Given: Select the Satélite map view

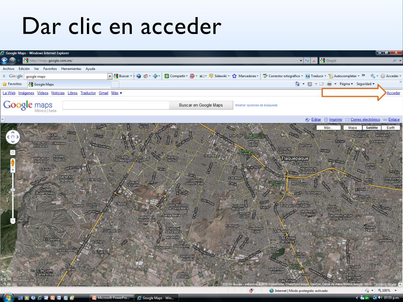Looking at the screenshot, I should tap(372, 128).
